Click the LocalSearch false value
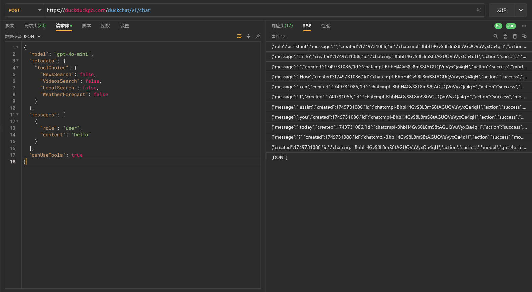 point(90,88)
